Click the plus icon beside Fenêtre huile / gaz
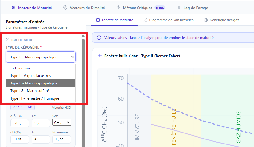This screenshot has height=147, width=254. tap(100, 56)
